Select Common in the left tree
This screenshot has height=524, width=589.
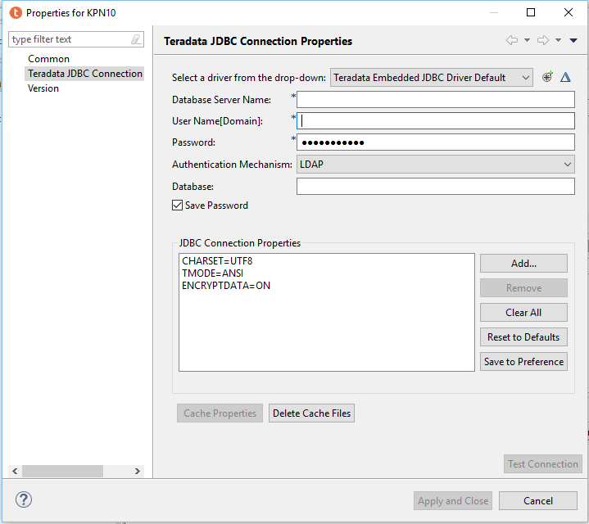pyautogui.click(x=49, y=59)
